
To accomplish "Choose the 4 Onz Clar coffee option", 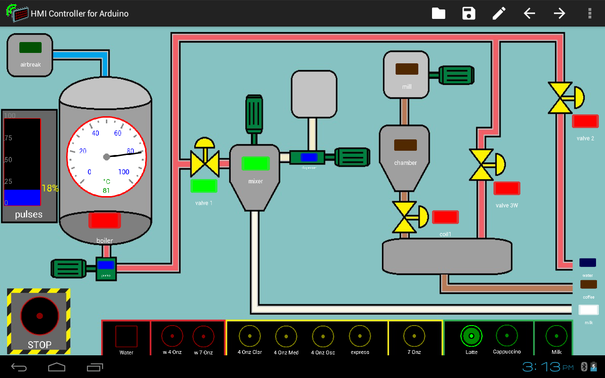I will click(250, 336).
